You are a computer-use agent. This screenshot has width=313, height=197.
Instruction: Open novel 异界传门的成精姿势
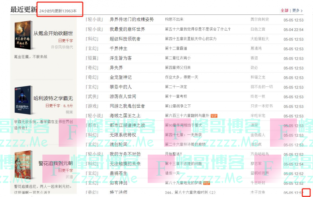(131, 20)
